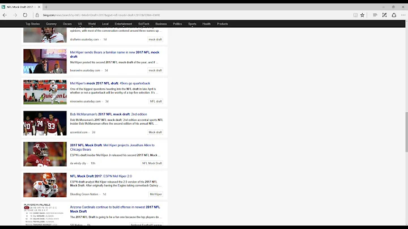Open the More actions ellipsis menu
This screenshot has height=229, width=408.
pyautogui.click(x=403, y=15)
